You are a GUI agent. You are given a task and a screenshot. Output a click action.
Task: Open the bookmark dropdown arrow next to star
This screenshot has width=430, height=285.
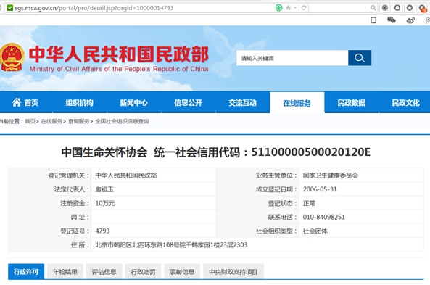point(295,8)
